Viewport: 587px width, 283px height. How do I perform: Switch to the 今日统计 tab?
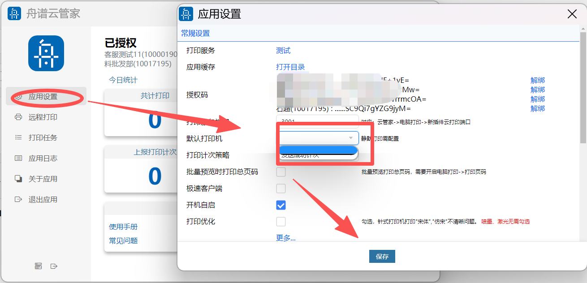click(x=123, y=80)
